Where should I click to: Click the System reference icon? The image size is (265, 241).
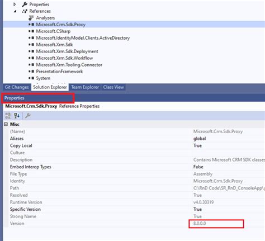[31, 78]
